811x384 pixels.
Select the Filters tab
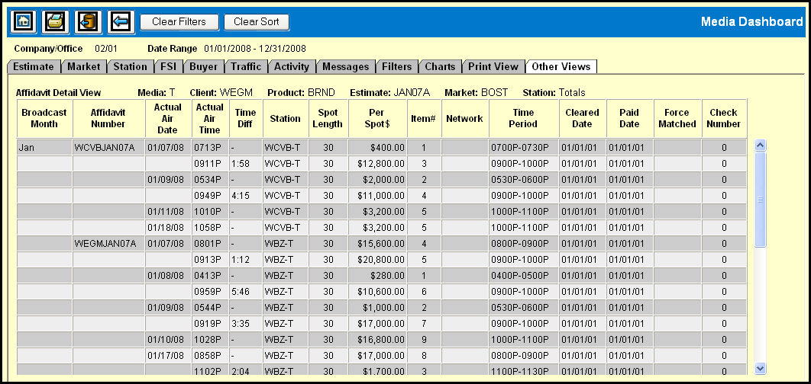click(x=397, y=67)
